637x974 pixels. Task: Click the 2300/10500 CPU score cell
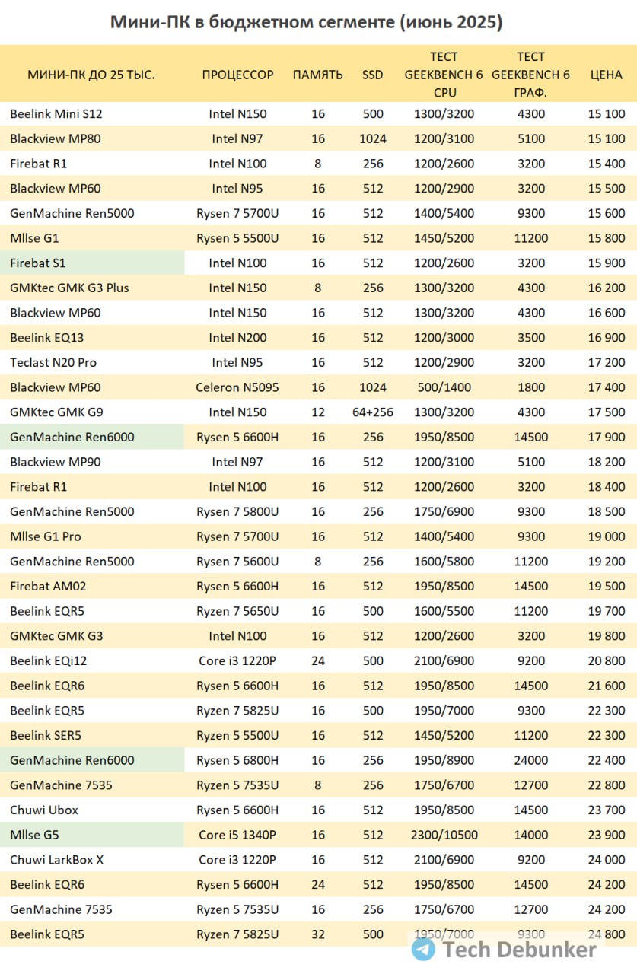444,835
